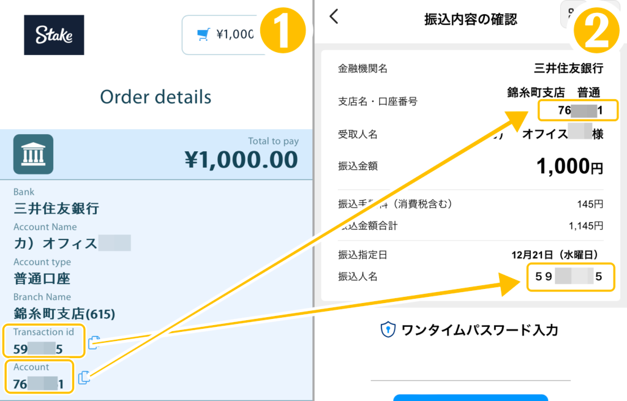Image resolution: width=627 pixels, height=401 pixels.
Task: Click the bank building icon
Action: click(33, 154)
